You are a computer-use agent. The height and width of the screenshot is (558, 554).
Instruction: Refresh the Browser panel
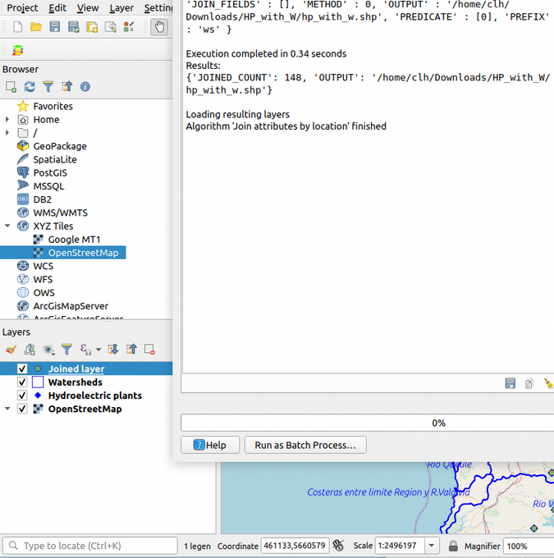tap(30, 86)
